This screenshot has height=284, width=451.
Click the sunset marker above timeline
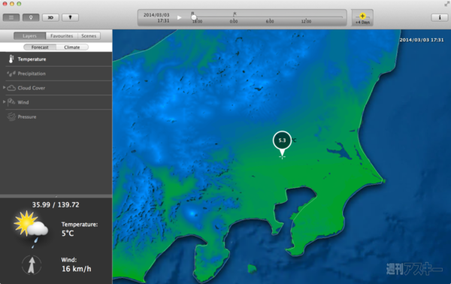coord(192,14)
